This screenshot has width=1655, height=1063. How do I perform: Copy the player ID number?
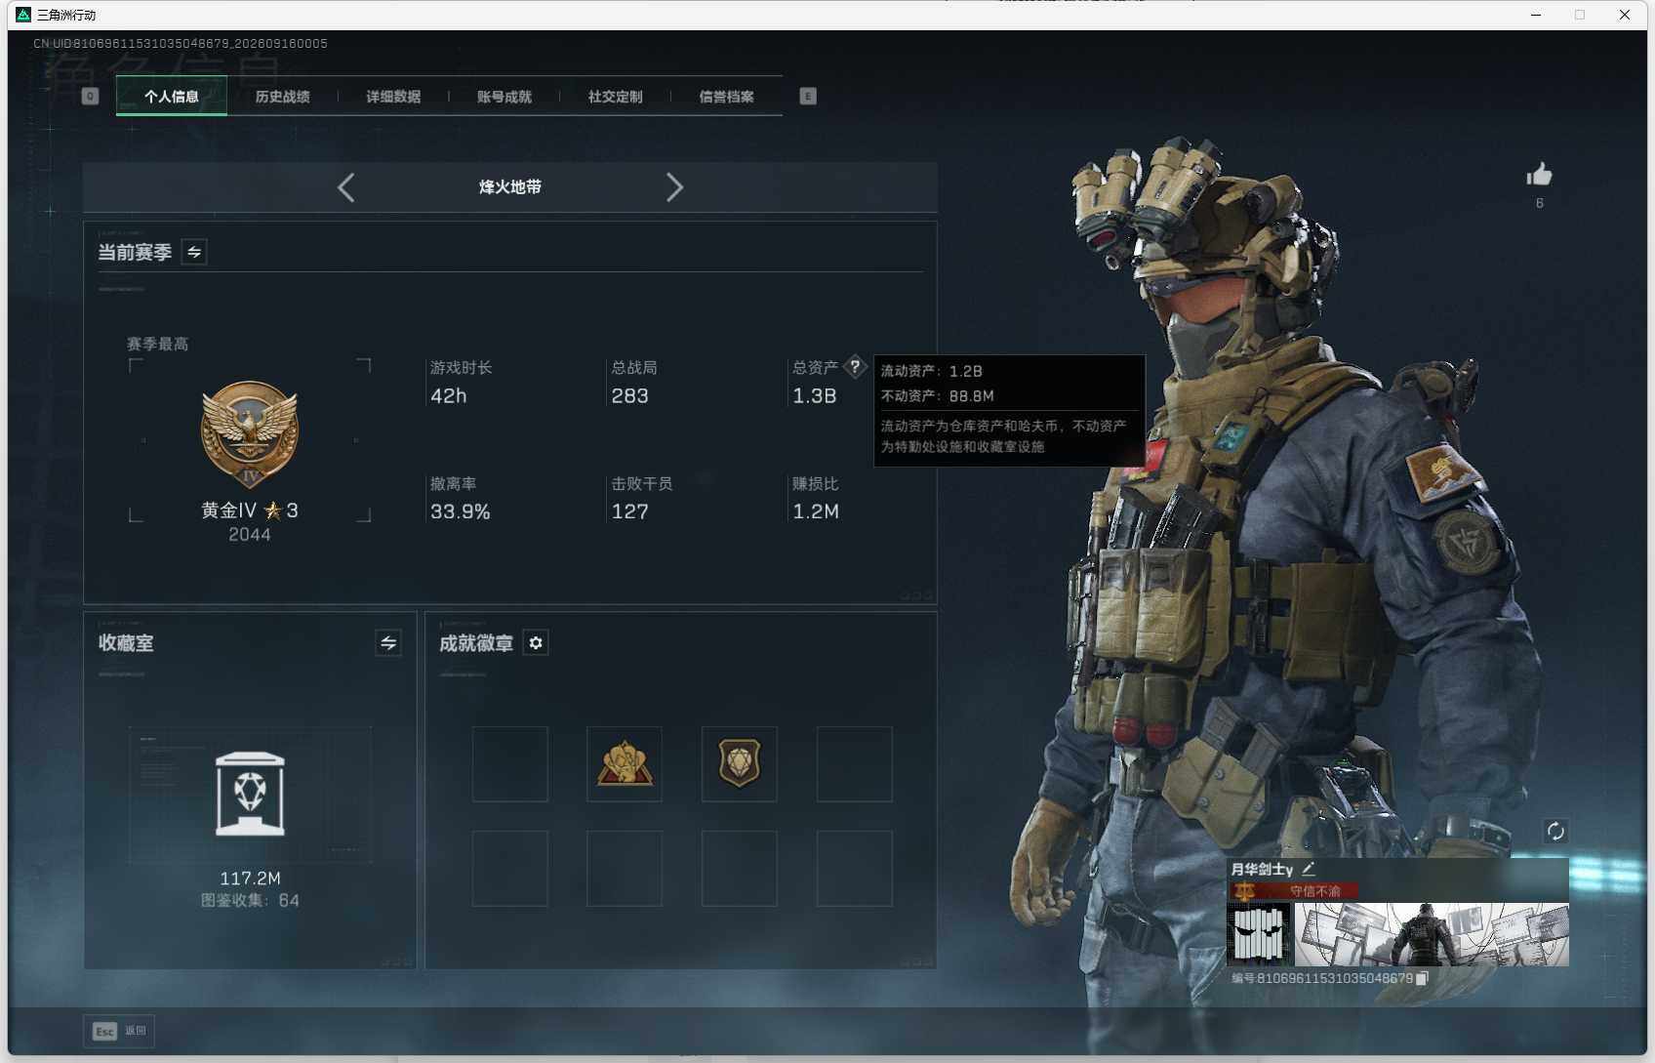point(1422,978)
